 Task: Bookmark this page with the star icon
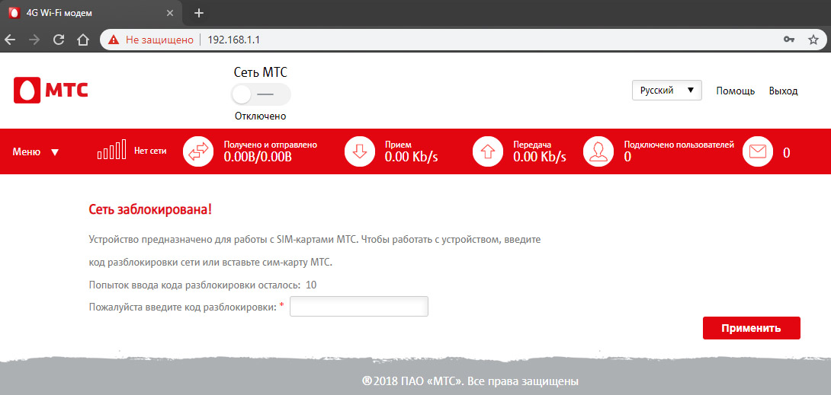point(813,39)
